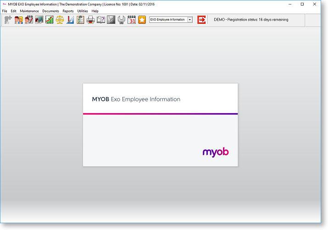
Task: Expand the EXO Employee Information dropdown arrow
Action: coord(190,20)
